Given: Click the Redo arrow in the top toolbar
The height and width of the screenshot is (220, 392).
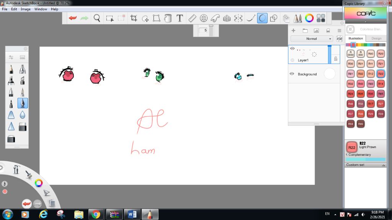Looking at the screenshot, I should [85, 18].
